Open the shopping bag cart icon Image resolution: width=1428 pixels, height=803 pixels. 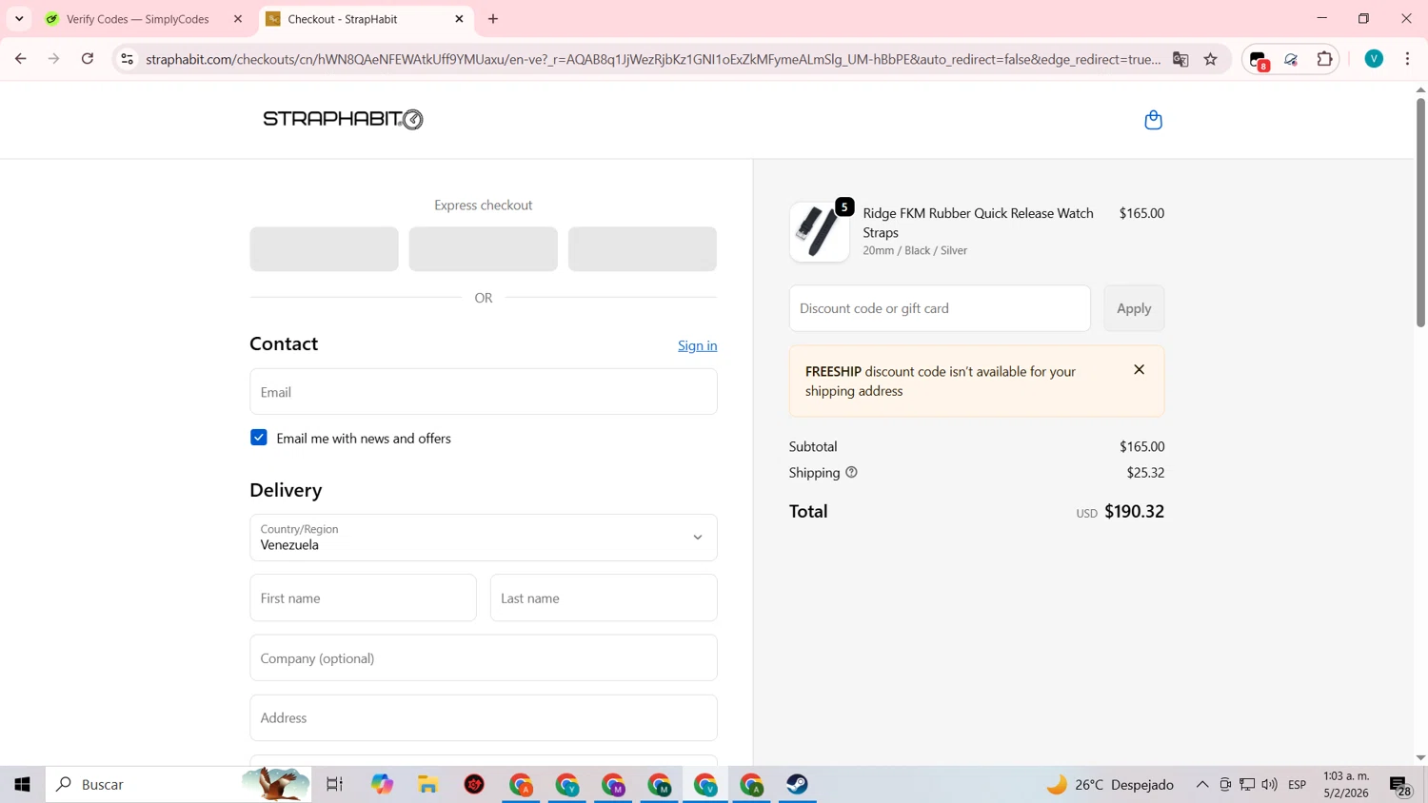pyautogui.click(x=1153, y=120)
